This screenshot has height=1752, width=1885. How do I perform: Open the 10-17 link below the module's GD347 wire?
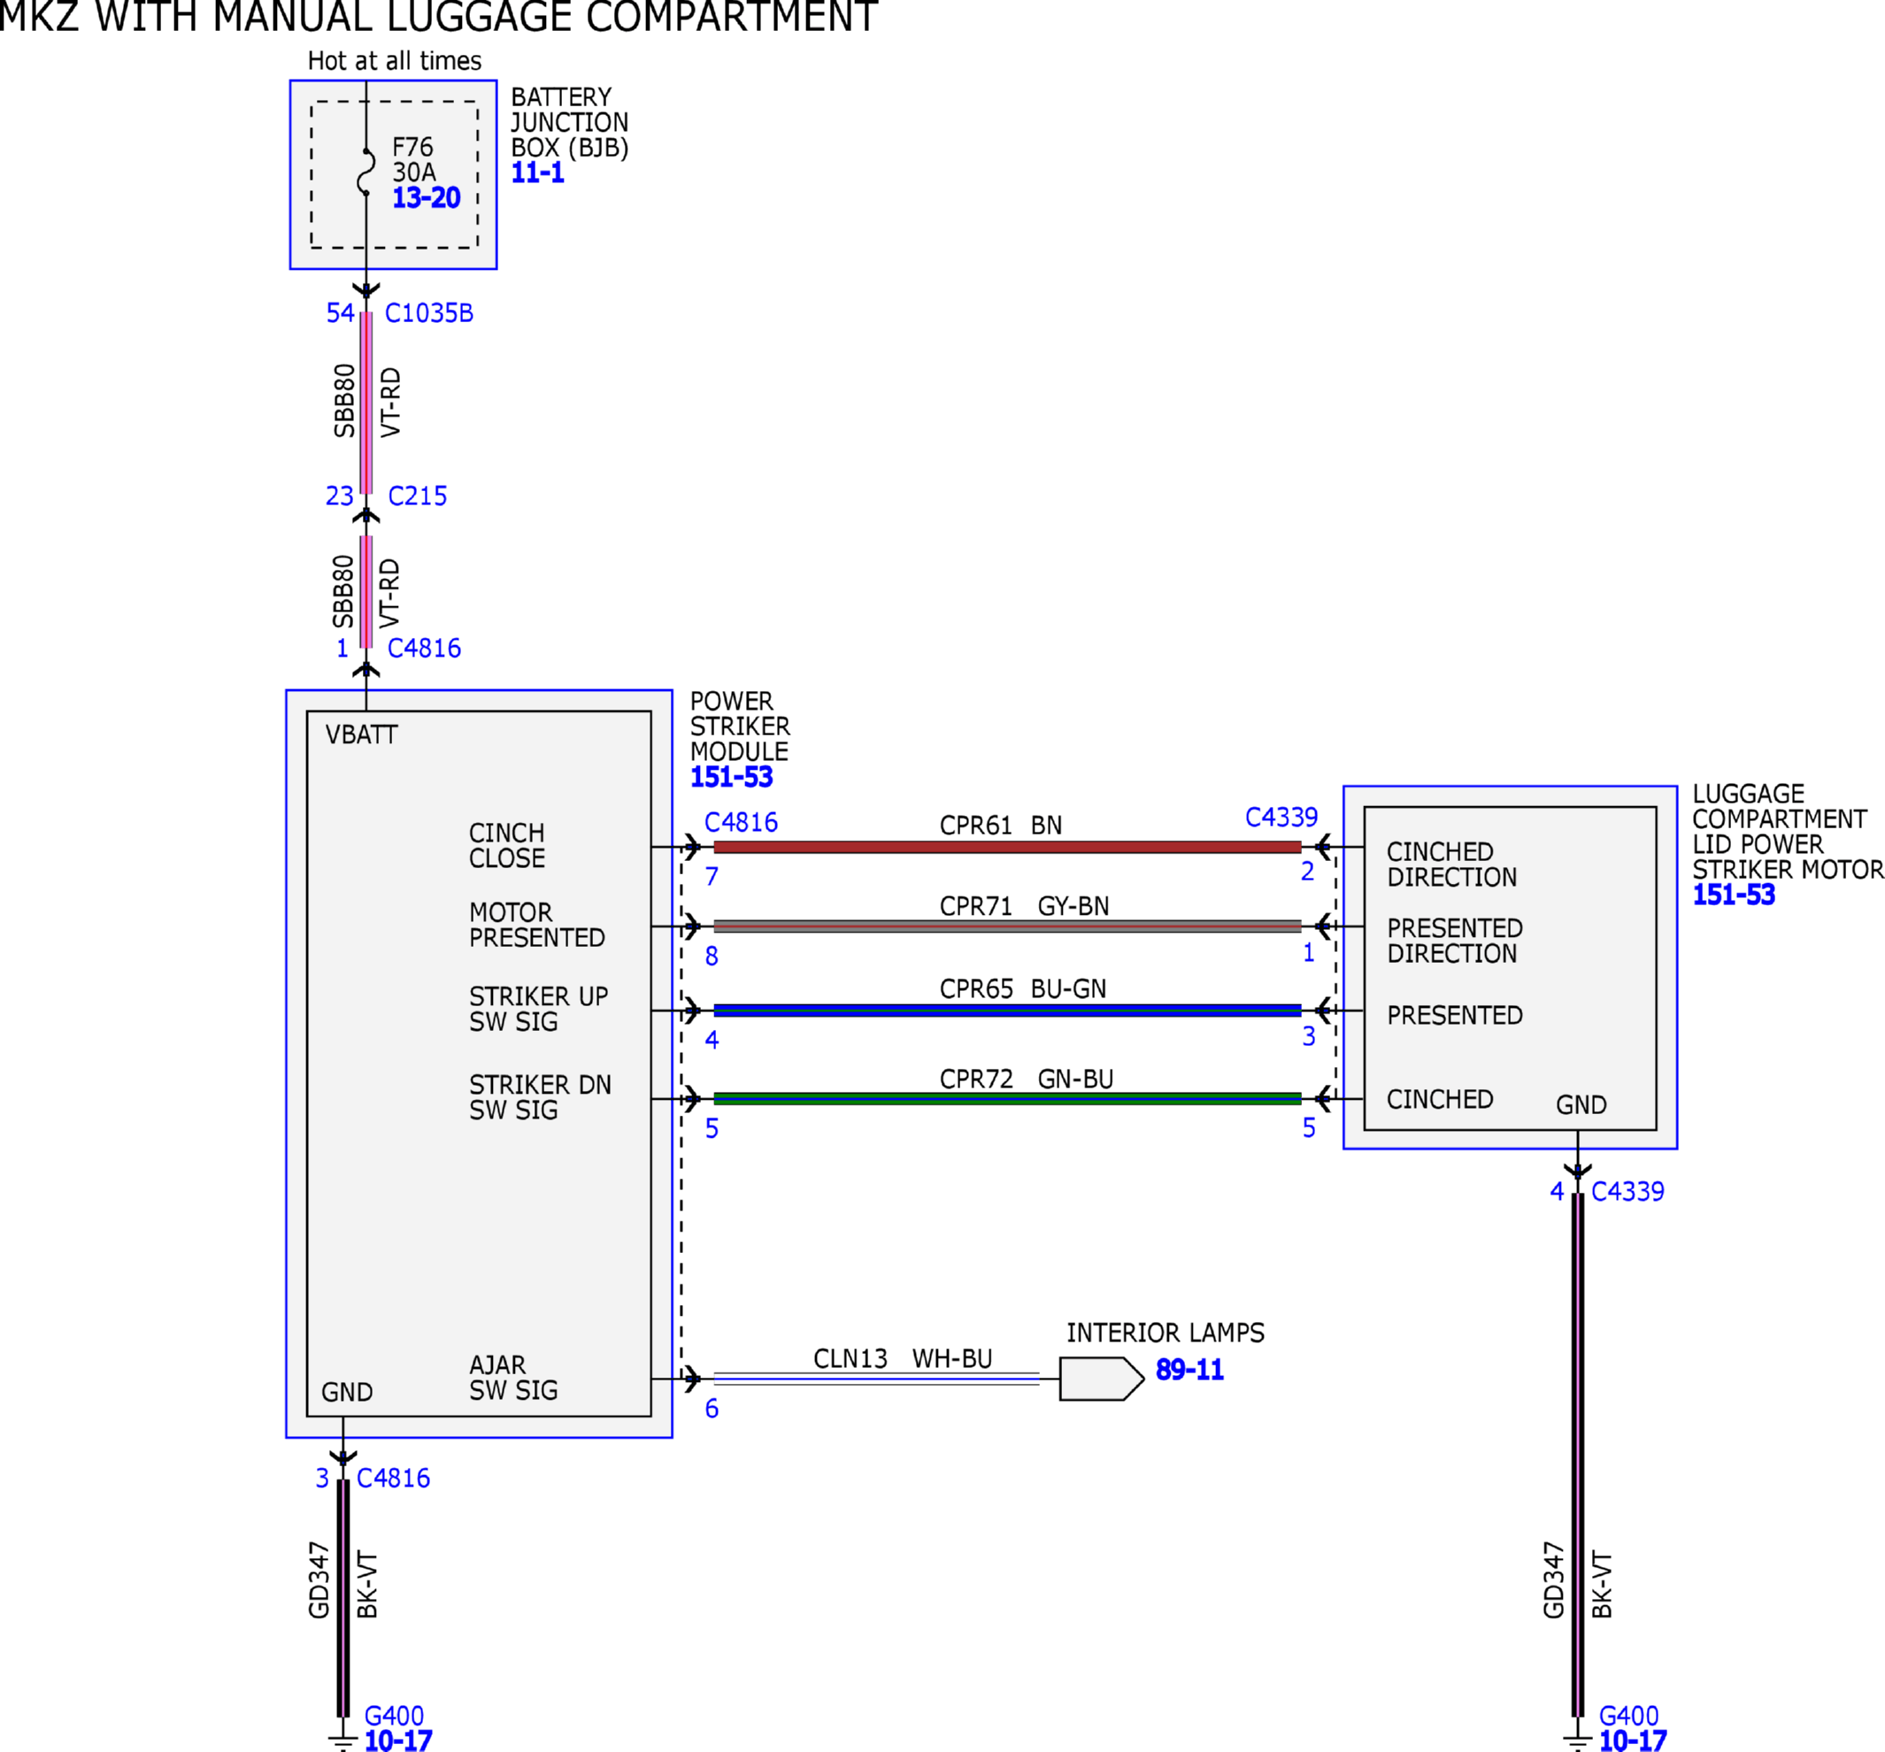(398, 1740)
